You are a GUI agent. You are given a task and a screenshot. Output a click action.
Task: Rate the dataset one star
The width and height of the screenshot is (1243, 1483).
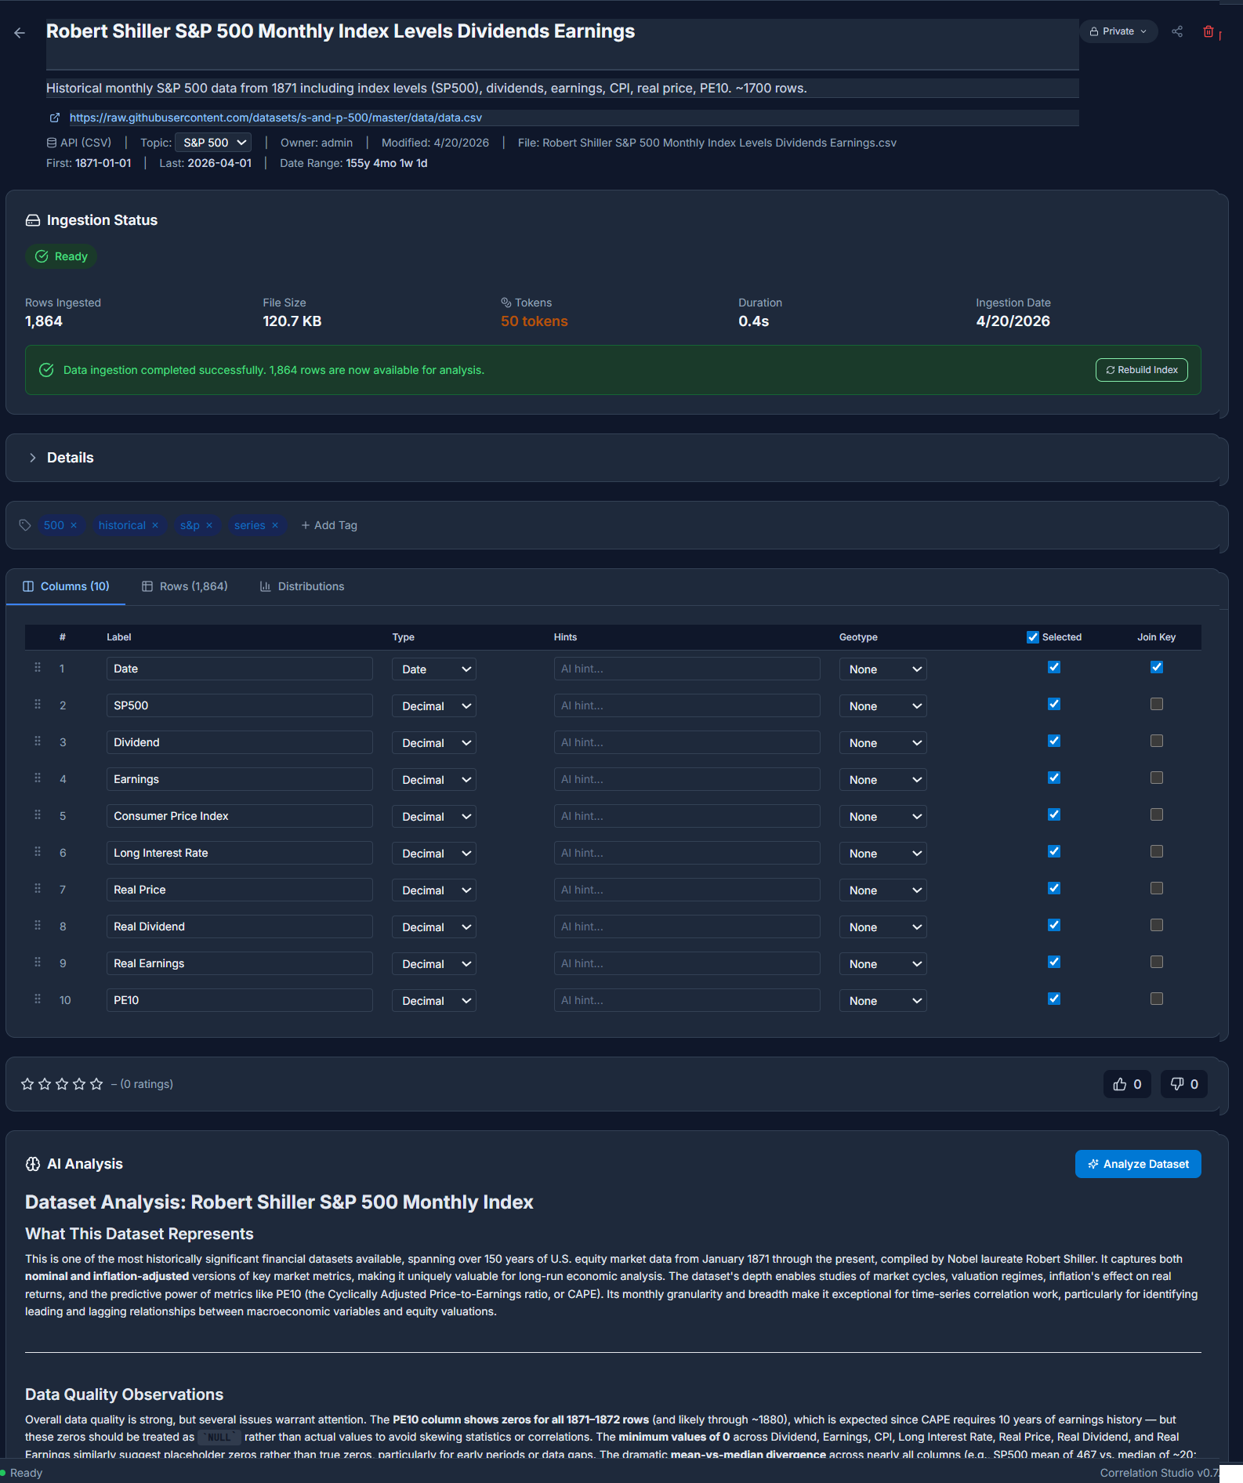27,1084
